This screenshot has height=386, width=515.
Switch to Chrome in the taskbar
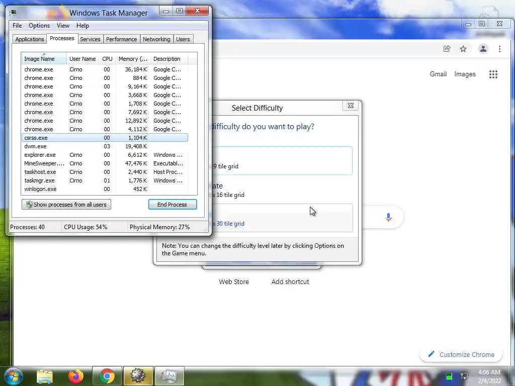(107, 376)
